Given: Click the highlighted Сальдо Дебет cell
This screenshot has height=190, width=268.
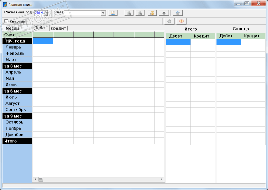Looking at the screenshot, I should [228, 42].
